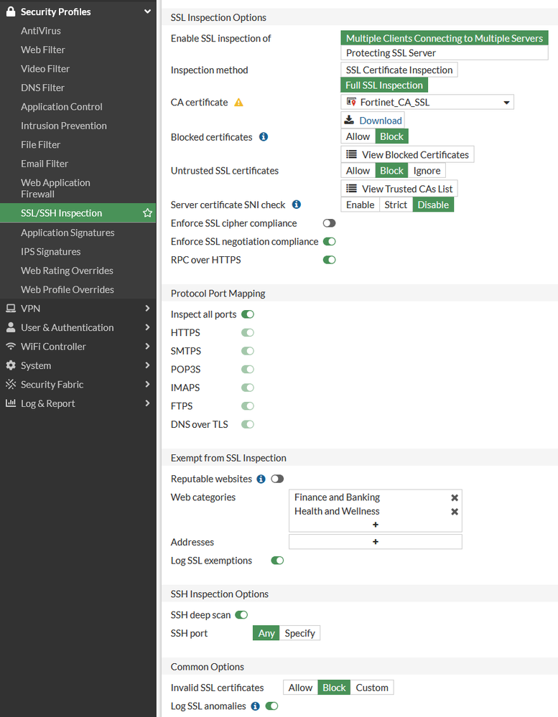558x717 pixels.
Task: Click info icon beside Reputable websites
Action: pos(261,479)
